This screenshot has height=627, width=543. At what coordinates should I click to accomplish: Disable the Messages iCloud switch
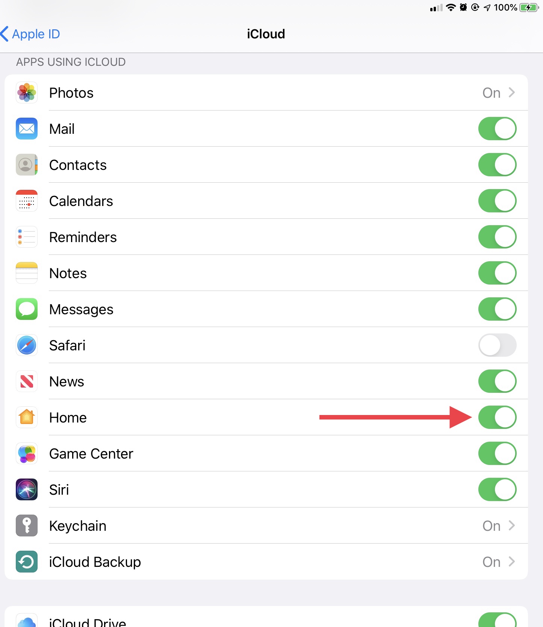497,309
